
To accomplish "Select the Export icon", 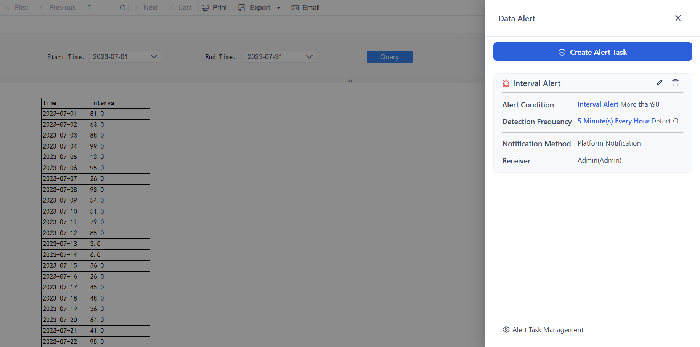I will (x=242, y=7).
